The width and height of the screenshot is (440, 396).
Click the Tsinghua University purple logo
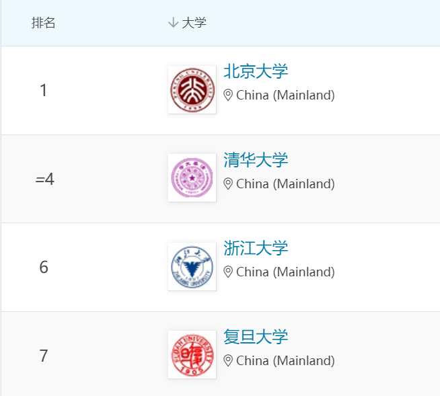coord(192,177)
